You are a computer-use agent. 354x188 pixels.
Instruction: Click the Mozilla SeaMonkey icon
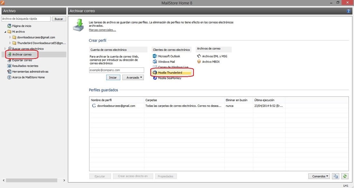(x=155, y=78)
